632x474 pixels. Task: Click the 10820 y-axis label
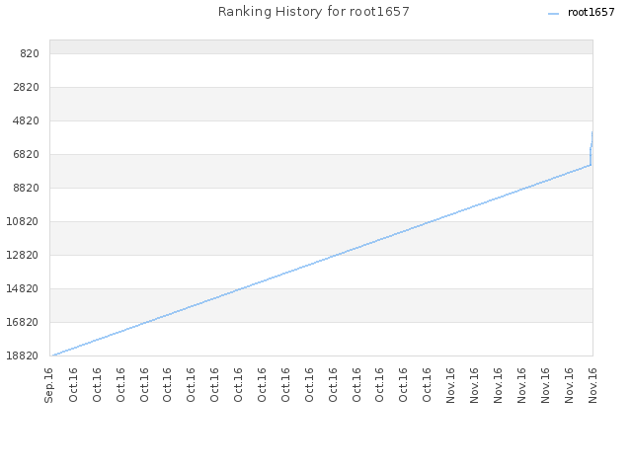click(x=23, y=221)
